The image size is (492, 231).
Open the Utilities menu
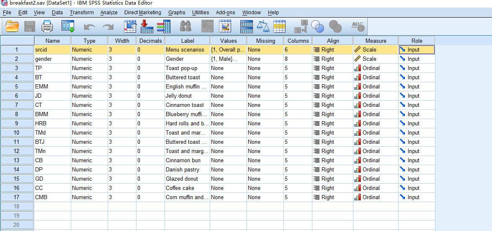(x=201, y=13)
